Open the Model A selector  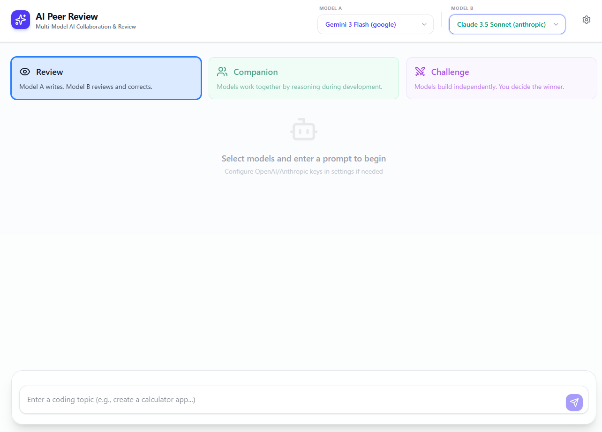[375, 24]
